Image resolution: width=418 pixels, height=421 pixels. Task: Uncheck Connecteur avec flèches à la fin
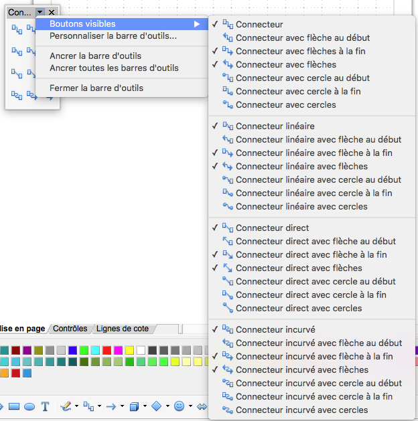pos(312,52)
